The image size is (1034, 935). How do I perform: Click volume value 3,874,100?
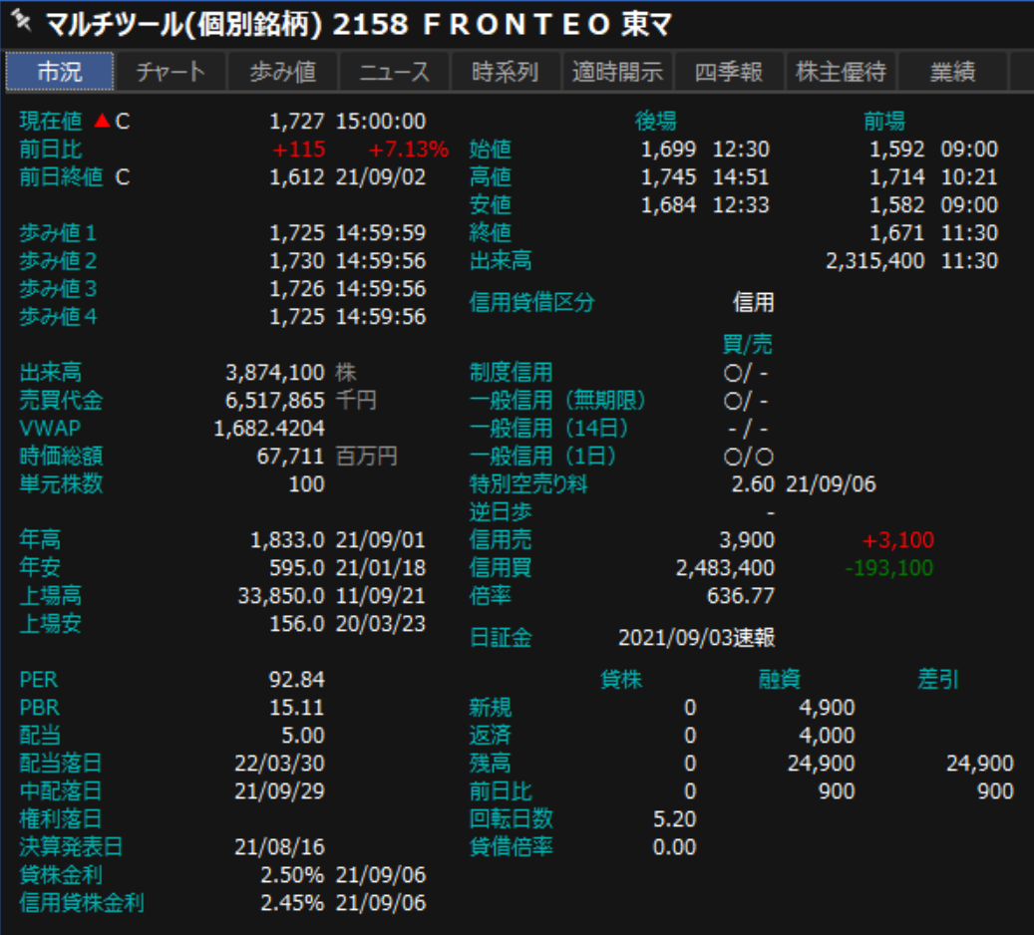(275, 373)
